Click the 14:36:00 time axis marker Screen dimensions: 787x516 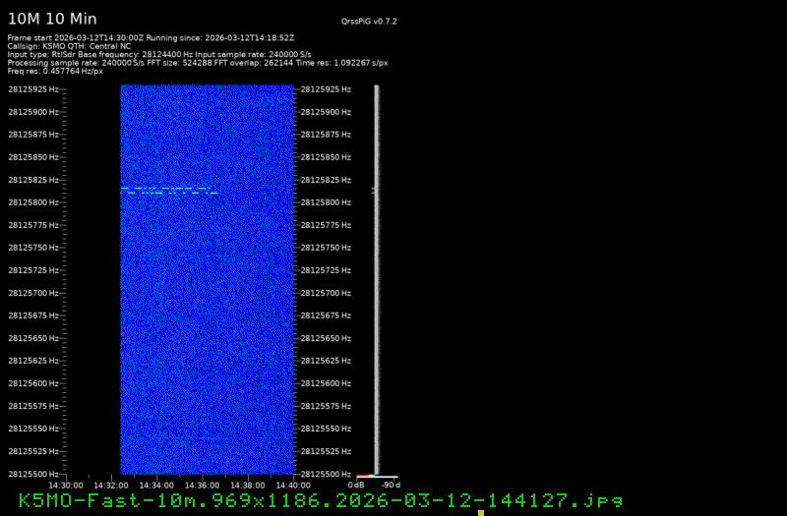coord(203,485)
